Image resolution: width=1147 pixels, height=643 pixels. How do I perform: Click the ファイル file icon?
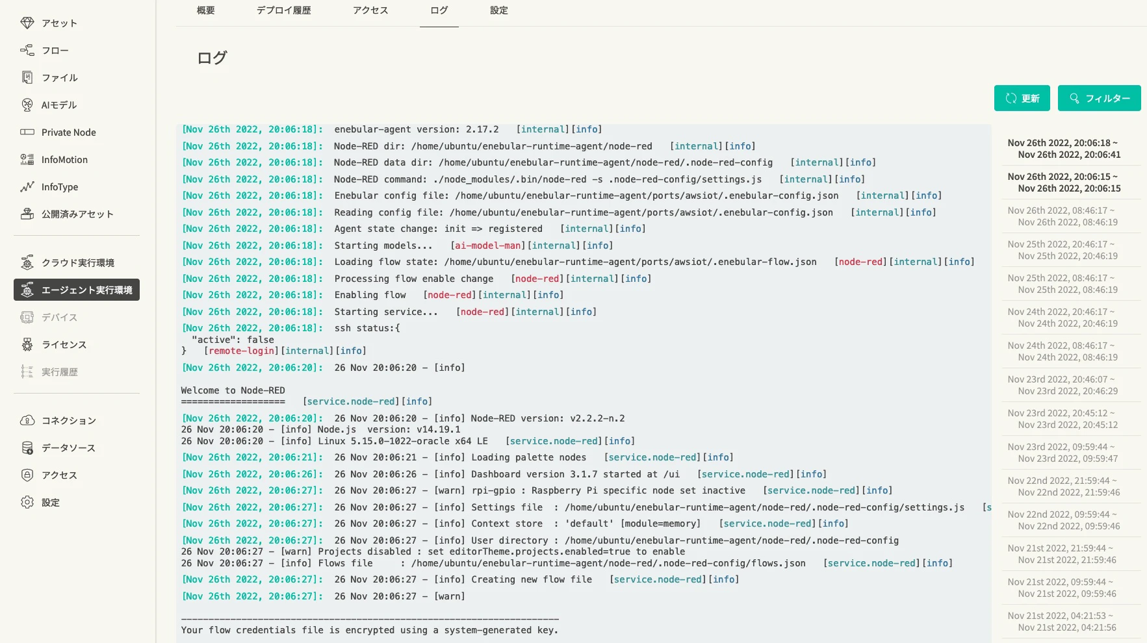pyautogui.click(x=27, y=77)
